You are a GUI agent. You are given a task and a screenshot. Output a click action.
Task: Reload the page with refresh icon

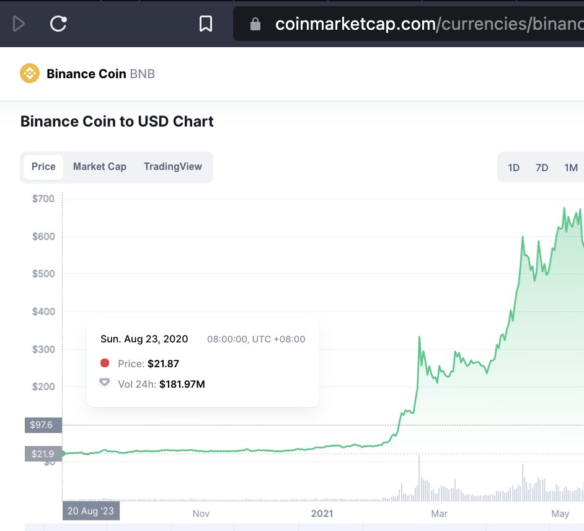(x=58, y=24)
